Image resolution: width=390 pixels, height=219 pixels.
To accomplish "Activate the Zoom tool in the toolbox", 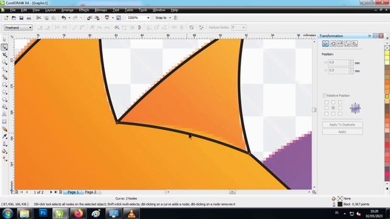I will pos(4,62).
